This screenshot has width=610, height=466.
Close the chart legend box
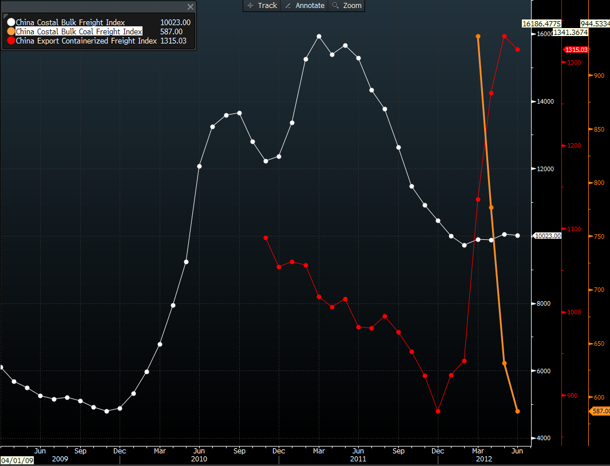click(191, 7)
